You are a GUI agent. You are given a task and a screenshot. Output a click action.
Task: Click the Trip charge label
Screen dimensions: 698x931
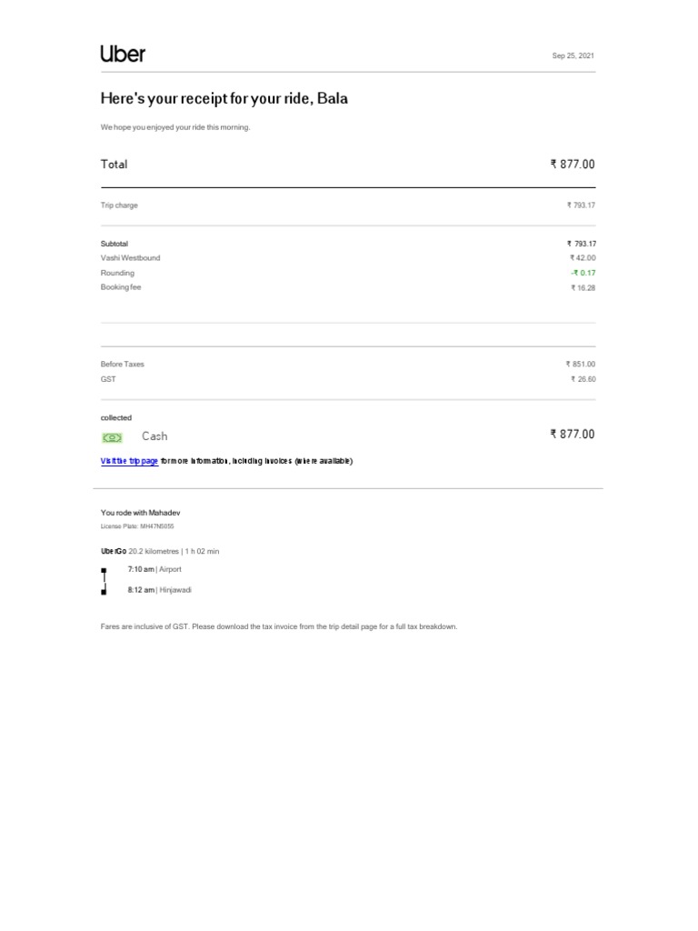click(x=119, y=205)
